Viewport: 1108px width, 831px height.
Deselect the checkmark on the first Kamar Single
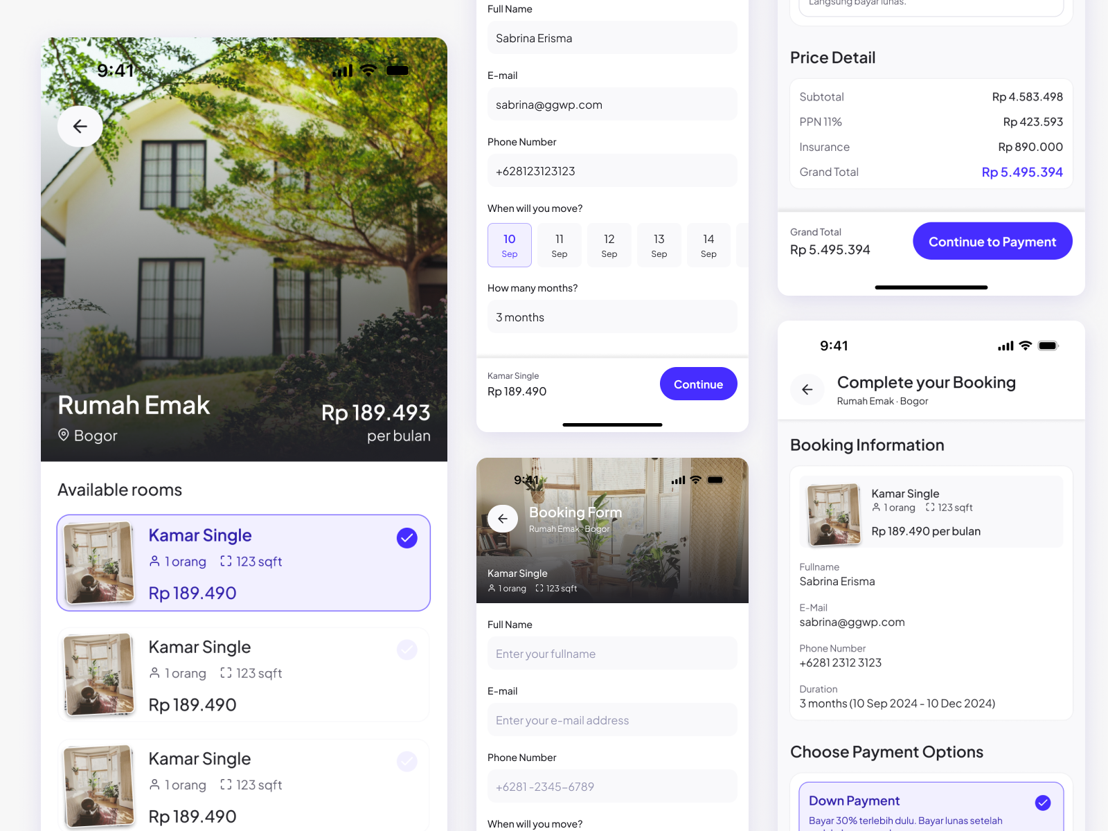coord(407,537)
